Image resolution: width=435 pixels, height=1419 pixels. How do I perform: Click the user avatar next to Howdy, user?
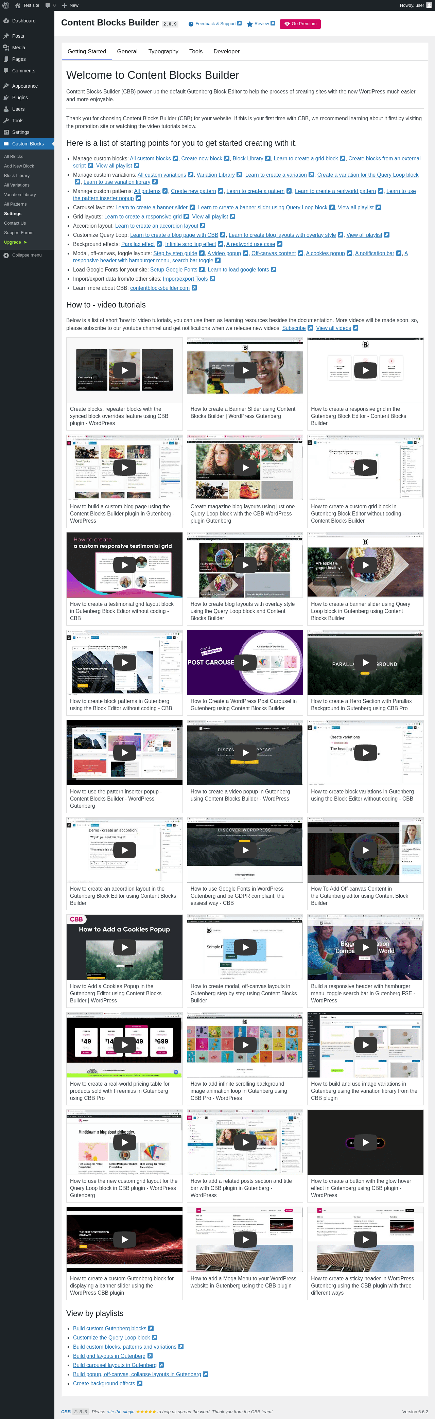click(x=429, y=5)
